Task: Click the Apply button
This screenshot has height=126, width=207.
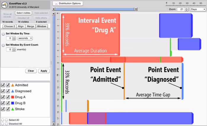Action: (x=44, y=71)
